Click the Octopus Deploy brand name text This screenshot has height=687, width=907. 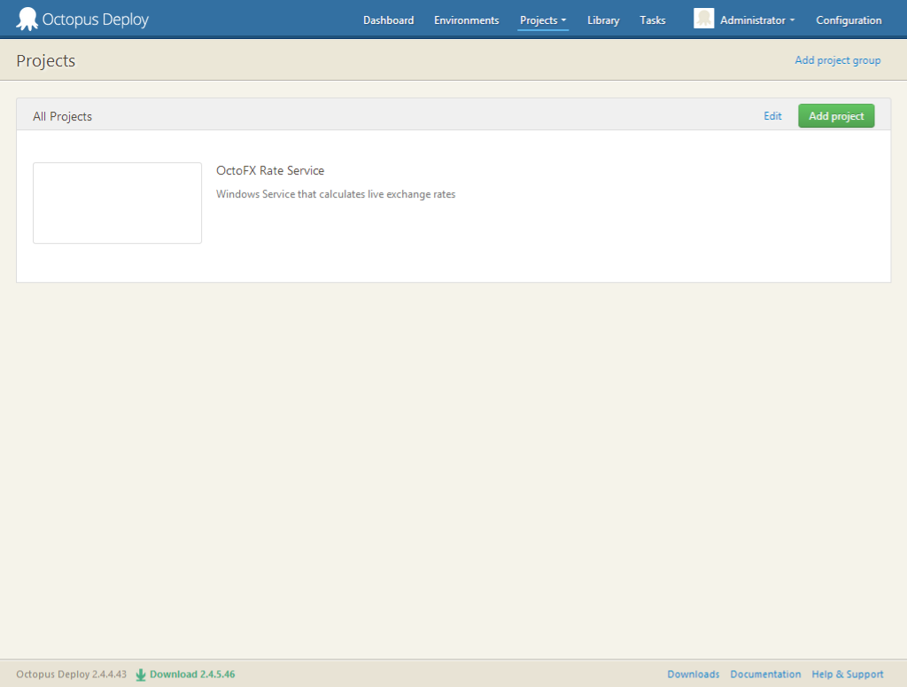pyautogui.click(x=96, y=20)
